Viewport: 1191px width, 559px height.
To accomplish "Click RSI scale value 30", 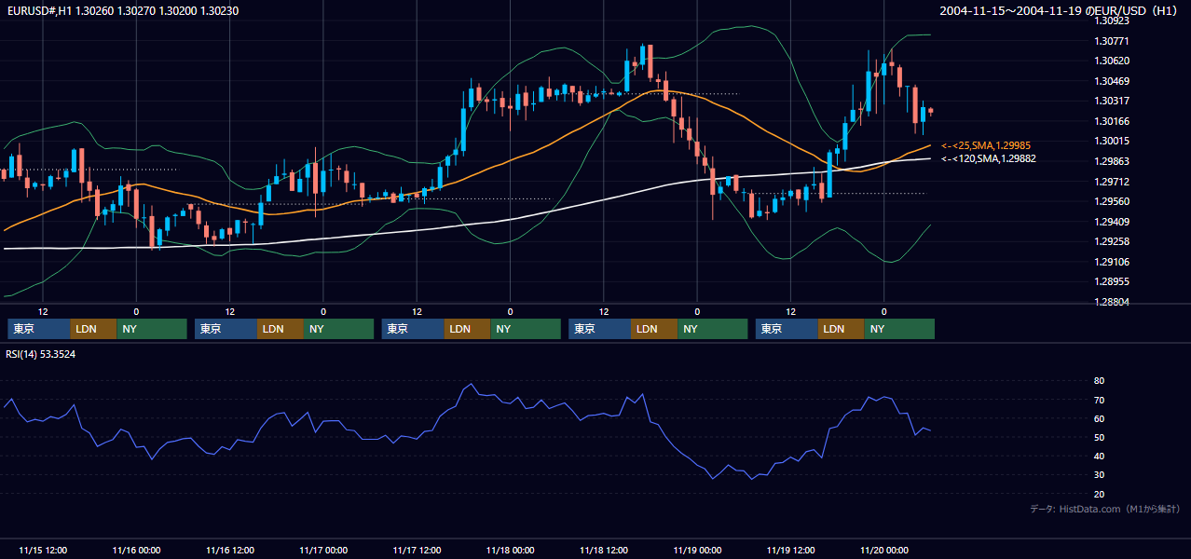I will click(x=1099, y=475).
